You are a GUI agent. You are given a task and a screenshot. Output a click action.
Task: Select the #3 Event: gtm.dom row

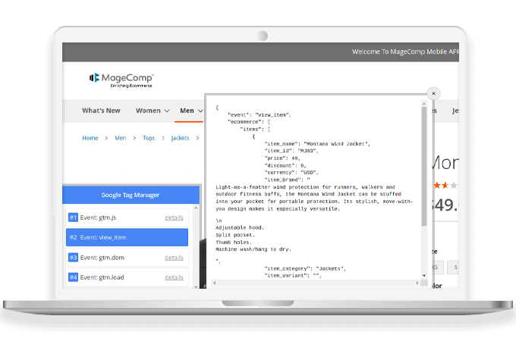coord(127,258)
